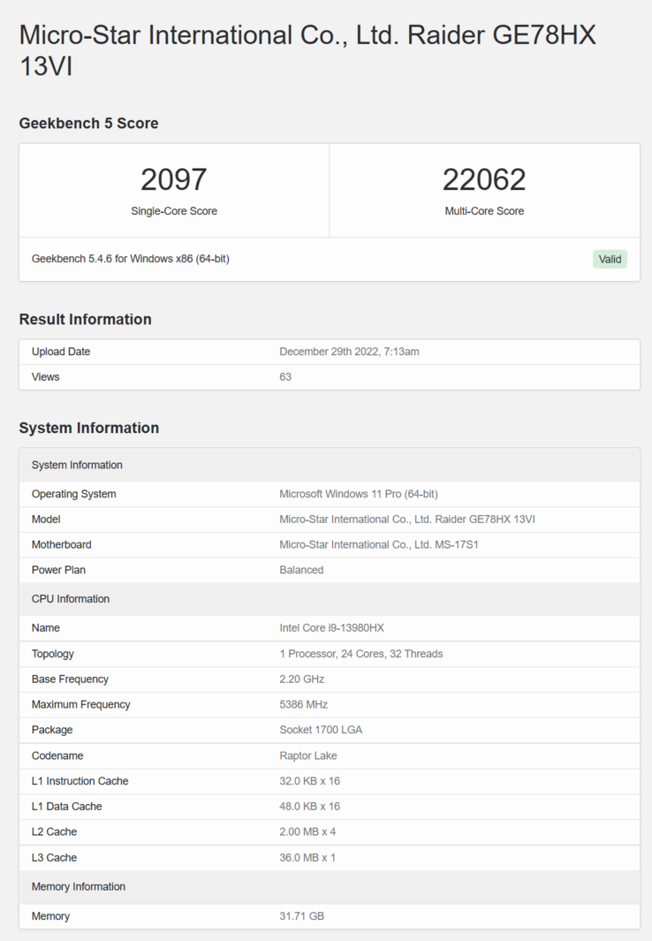Click the System Information section heading
This screenshot has width=652, height=941.
pyautogui.click(x=88, y=428)
